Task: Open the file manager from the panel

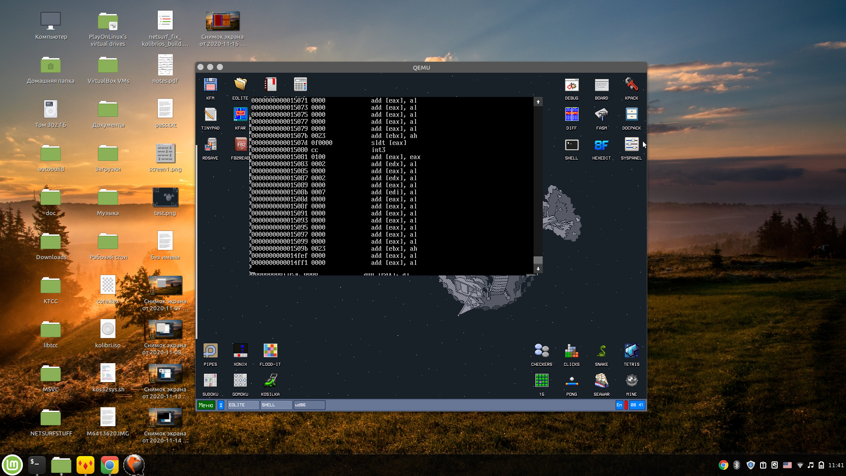Action: click(61, 465)
